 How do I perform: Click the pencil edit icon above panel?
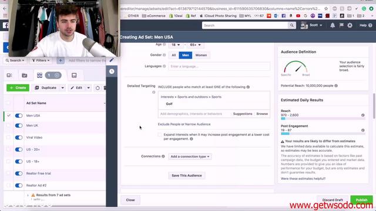point(112,60)
